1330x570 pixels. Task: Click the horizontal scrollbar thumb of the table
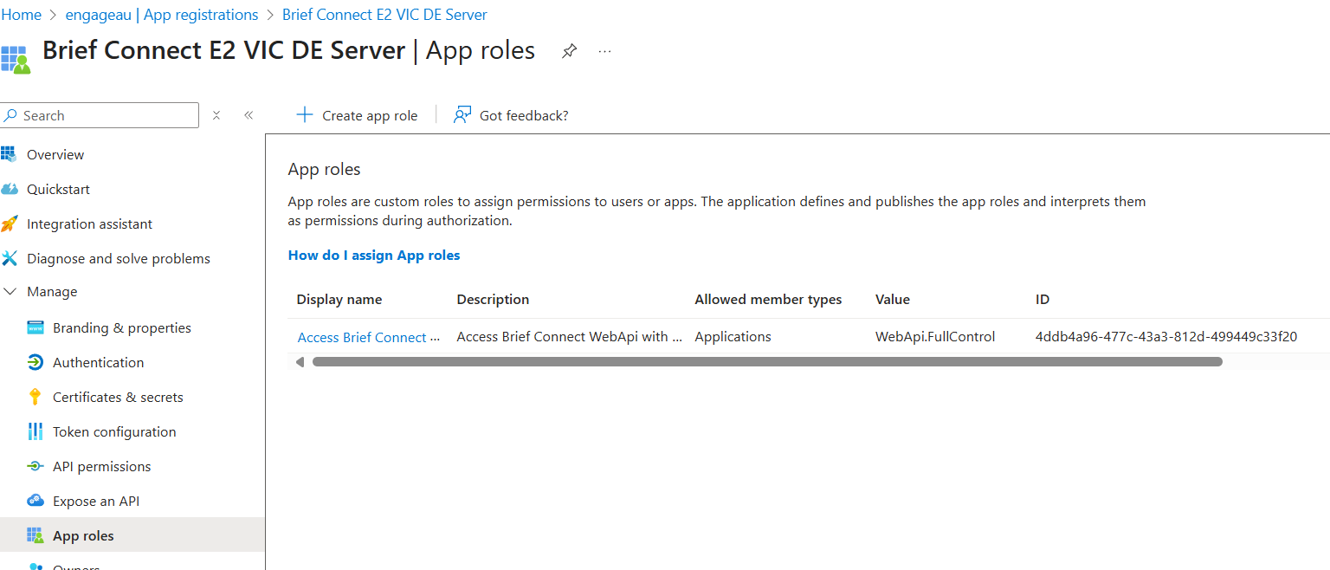click(766, 362)
